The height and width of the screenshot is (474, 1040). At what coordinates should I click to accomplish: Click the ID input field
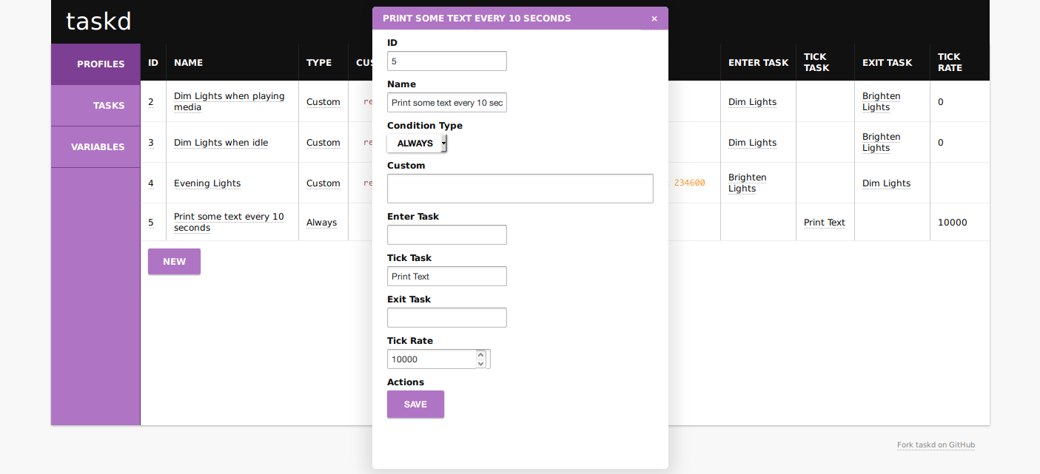pos(446,61)
